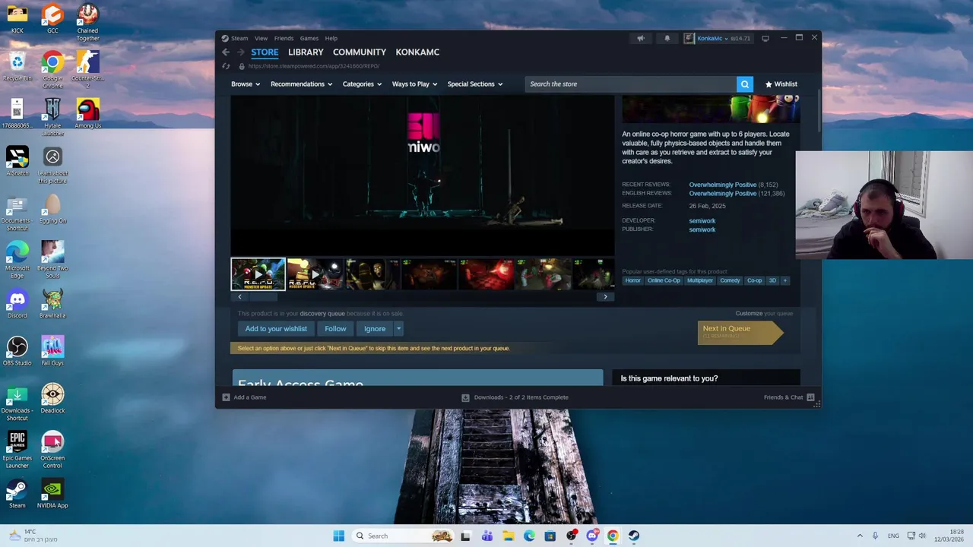Open the Games menu

click(x=309, y=38)
